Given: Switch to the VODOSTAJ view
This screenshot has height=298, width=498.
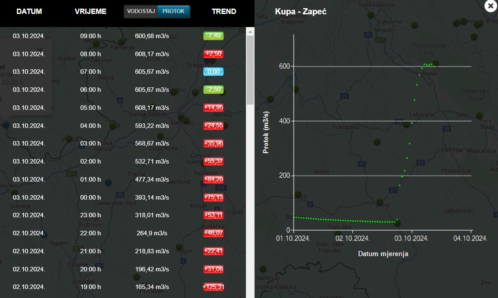Looking at the screenshot, I should point(141,11).
